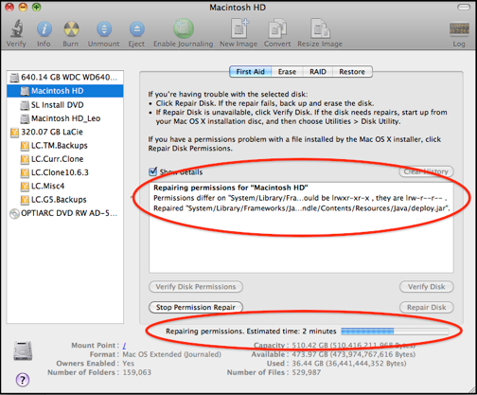Click the Verify microscope icon in toolbar

pos(17,28)
